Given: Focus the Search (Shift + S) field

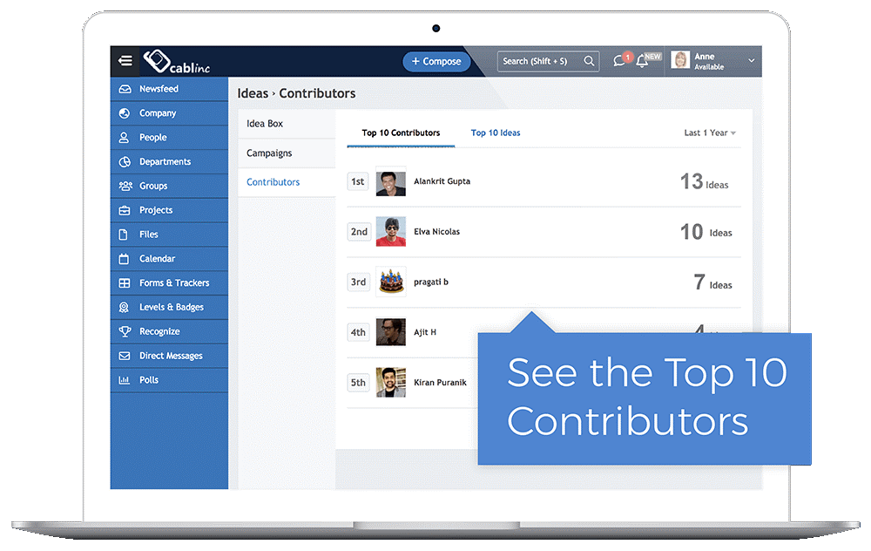Looking at the screenshot, I should [x=548, y=61].
